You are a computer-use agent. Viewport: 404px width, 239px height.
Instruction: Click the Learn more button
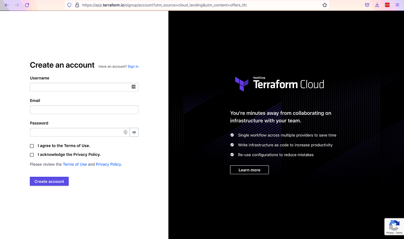click(249, 170)
